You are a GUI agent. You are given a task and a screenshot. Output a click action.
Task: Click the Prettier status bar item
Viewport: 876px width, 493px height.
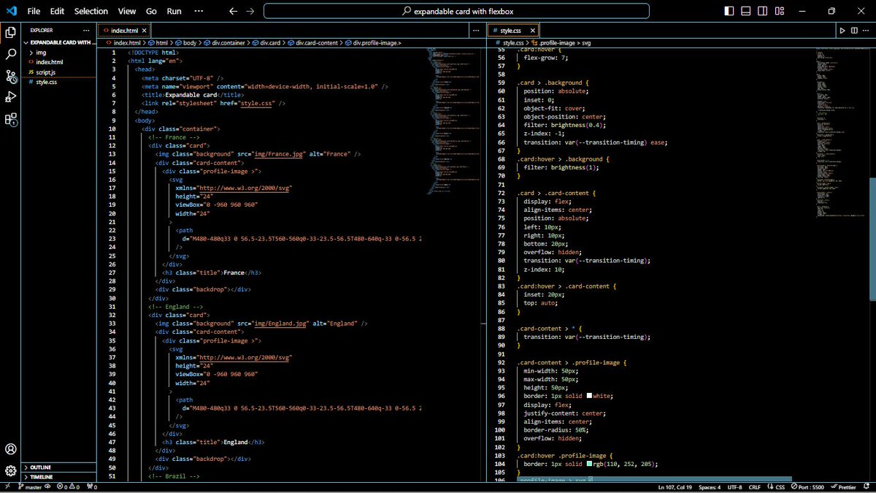click(842, 487)
